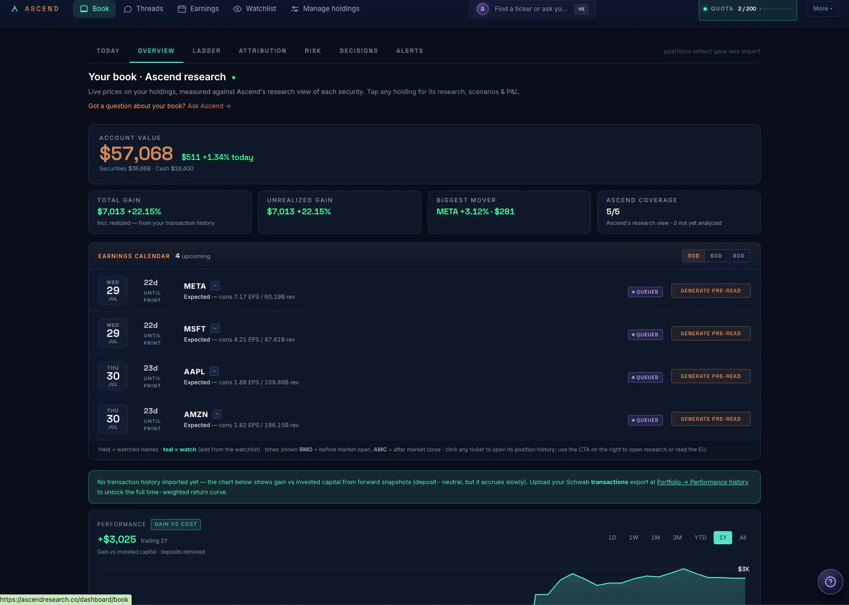Screen dimensions: 849x605
Task: Open the AAPL ticker
Action: click(x=195, y=372)
